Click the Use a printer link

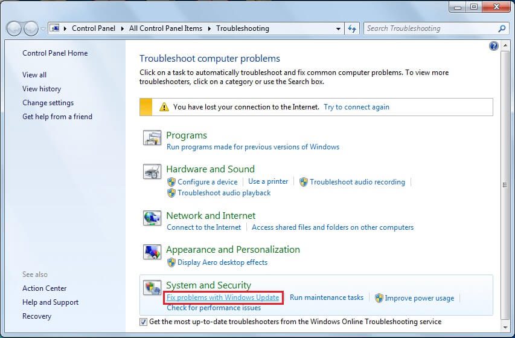(x=268, y=181)
